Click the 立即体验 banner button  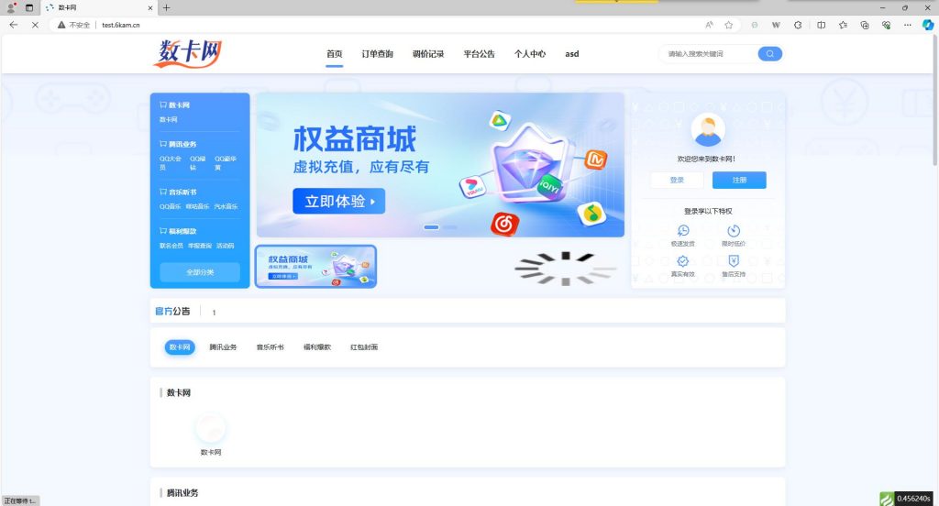pyautogui.click(x=339, y=201)
